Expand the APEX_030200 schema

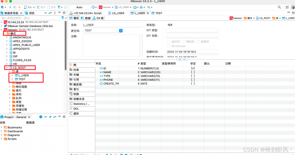point(7,41)
